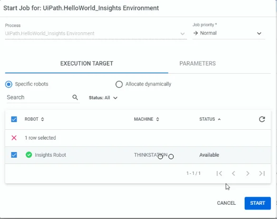Select the Specific robots radio button
Image resolution: width=277 pixels, height=219 pixels.
9,84
